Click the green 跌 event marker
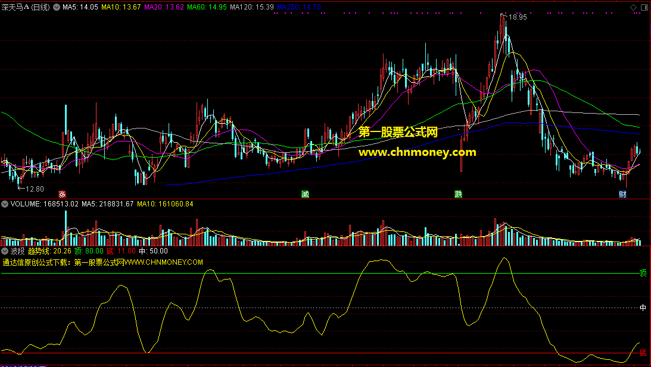The height and width of the screenshot is (367, 651). coord(459,194)
